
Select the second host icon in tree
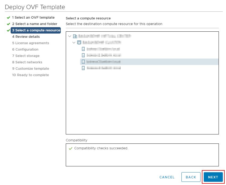pos(83,55)
